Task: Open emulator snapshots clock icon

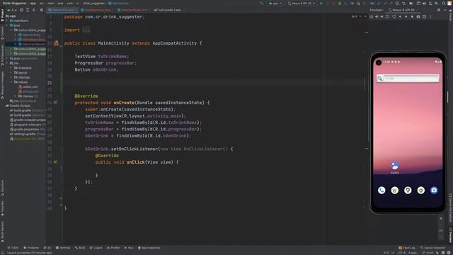Action: coord(424,17)
